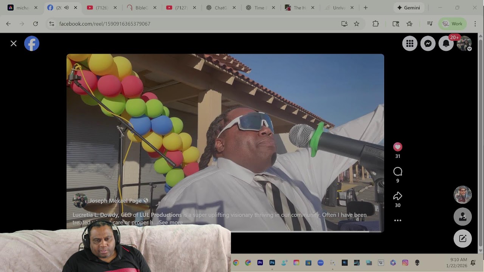Open the Extensions puzzle icon
The width and height of the screenshot is (484, 272).
coord(375,23)
